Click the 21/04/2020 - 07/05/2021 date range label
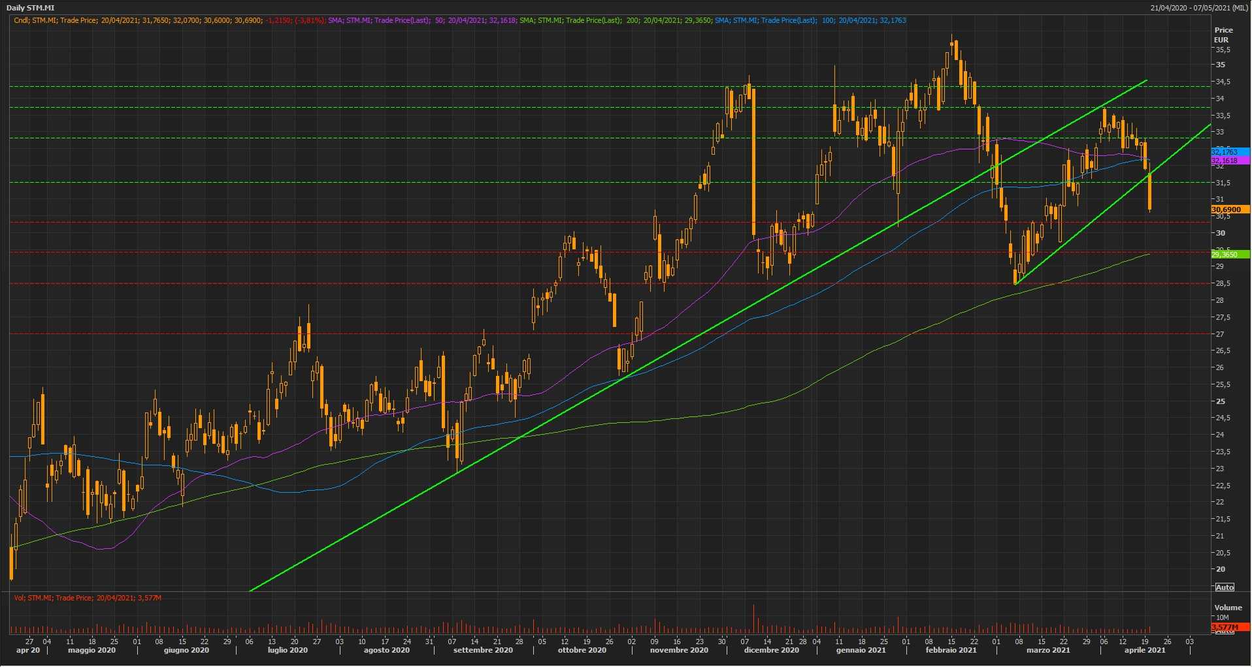The image size is (1252, 667). (x=1199, y=8)
